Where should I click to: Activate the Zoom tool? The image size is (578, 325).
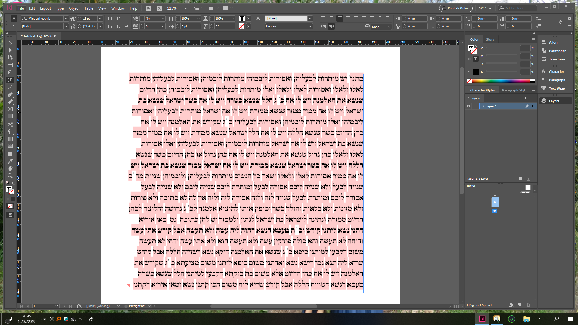click(10, 176)
